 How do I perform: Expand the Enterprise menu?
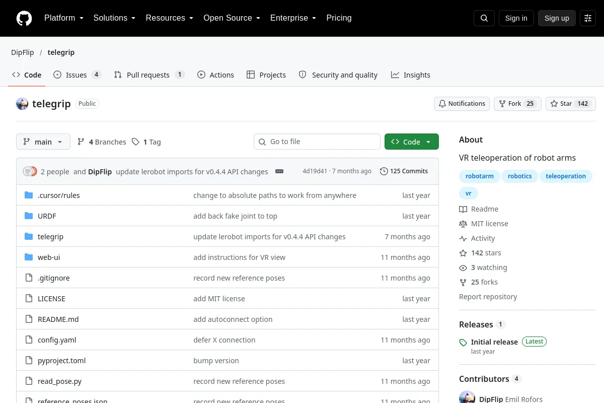pyautogui.click(x=293, y=18)
